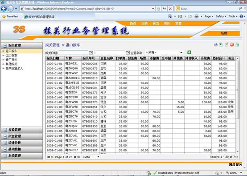The image size is (247, 176).
Task: Open the recent pages dropdown arrow
Action: 16,8
